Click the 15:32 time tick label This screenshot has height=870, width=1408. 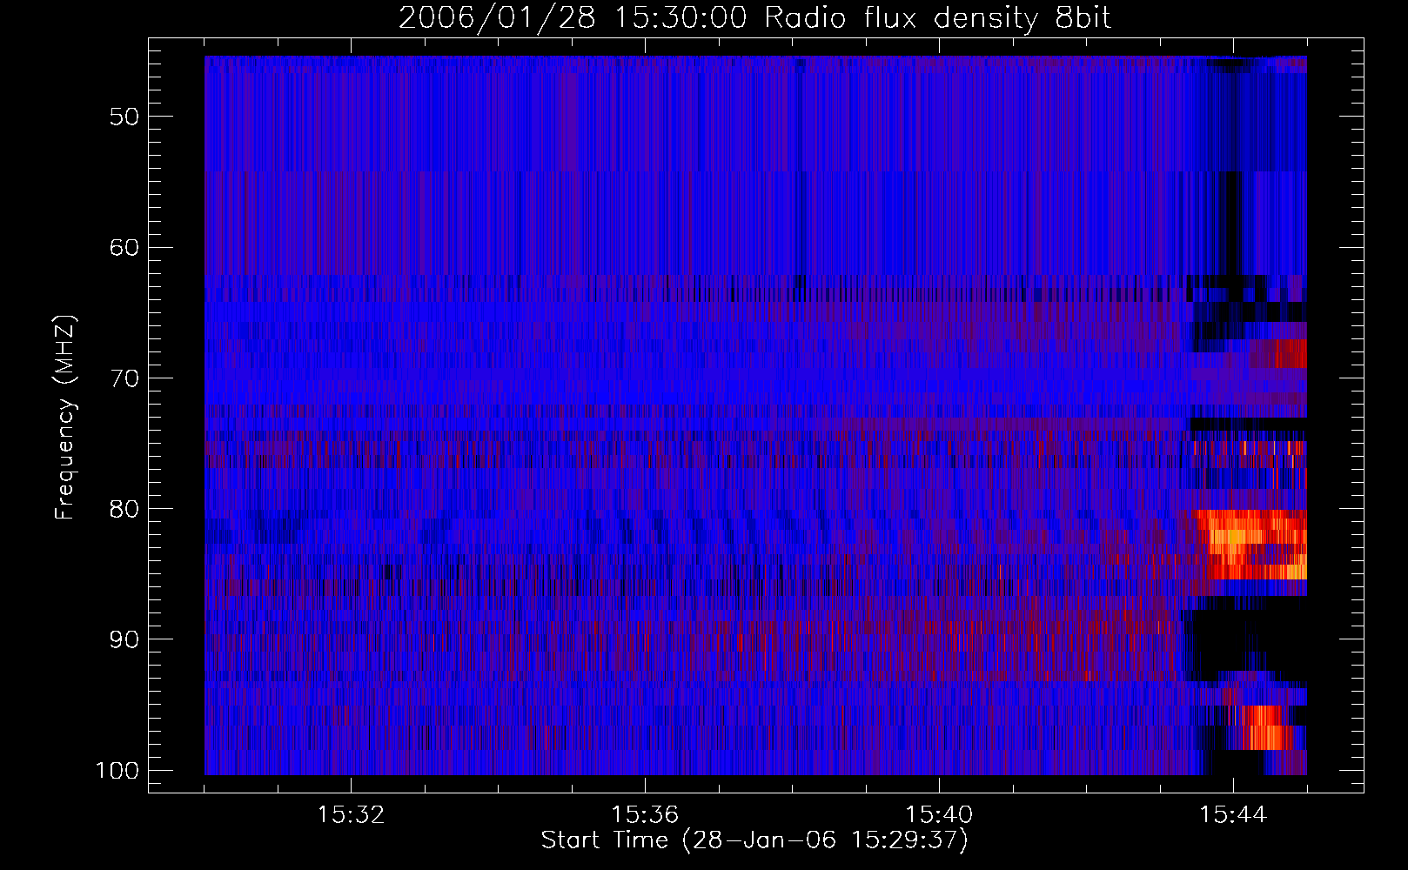click(351, 815)
